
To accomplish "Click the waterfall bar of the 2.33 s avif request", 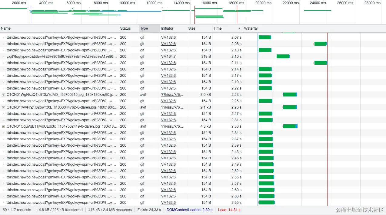I will pyautogui.click(x=290, y=126).
